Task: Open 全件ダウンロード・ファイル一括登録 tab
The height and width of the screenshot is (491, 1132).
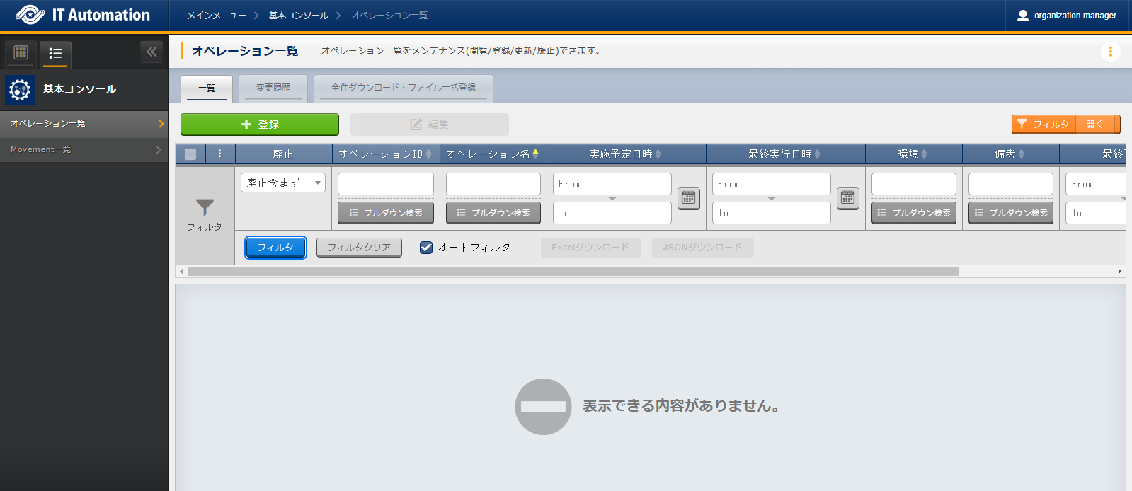Action: click(x=403, y=88)
